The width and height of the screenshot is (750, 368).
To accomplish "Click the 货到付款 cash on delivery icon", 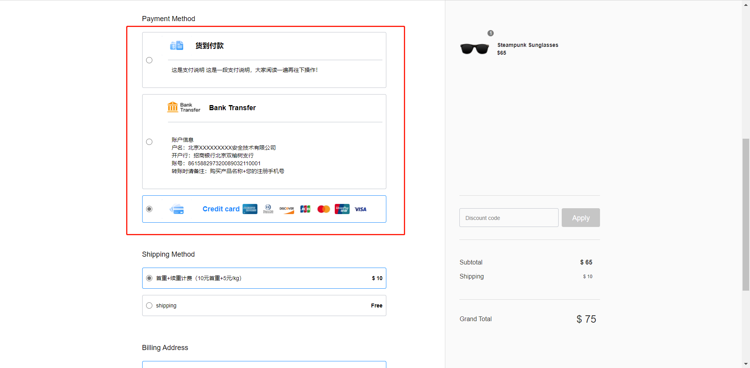I will pyautogui.click(x=177, y=46).
